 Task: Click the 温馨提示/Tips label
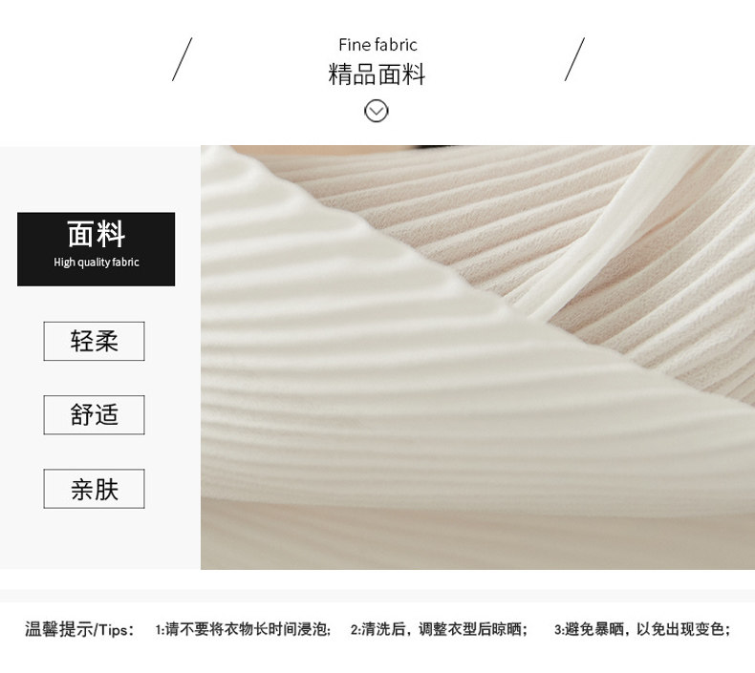coord(79,629)
